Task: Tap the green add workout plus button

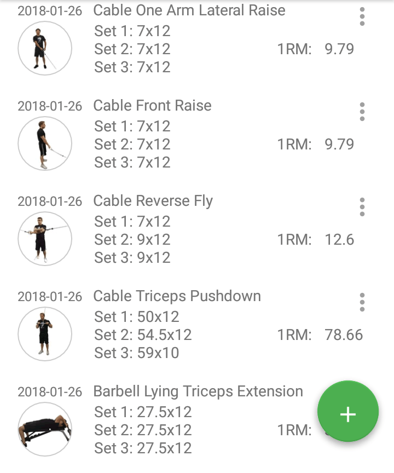Action: [x=348, y=414]
